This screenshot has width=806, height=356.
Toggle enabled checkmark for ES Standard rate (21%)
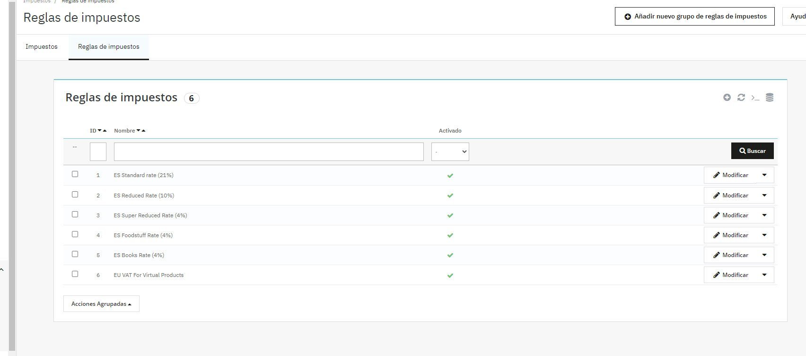coord(450,176)
